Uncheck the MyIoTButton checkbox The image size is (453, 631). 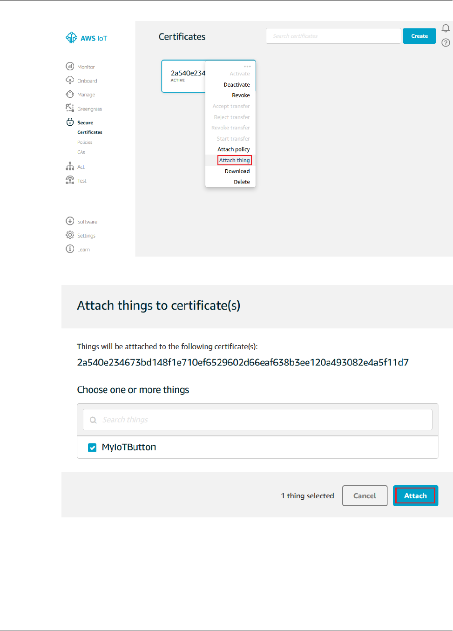[92, 448]
